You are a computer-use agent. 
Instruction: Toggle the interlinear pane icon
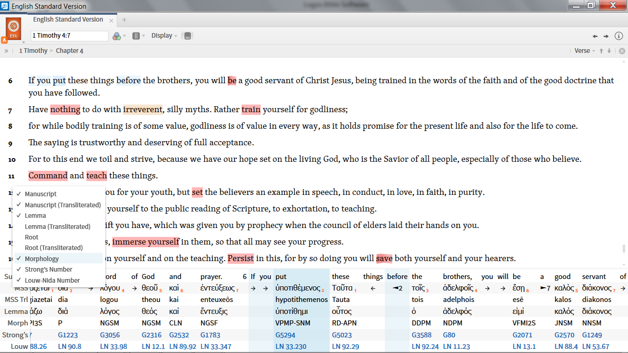pyautogui.click(x=188, y=36)
